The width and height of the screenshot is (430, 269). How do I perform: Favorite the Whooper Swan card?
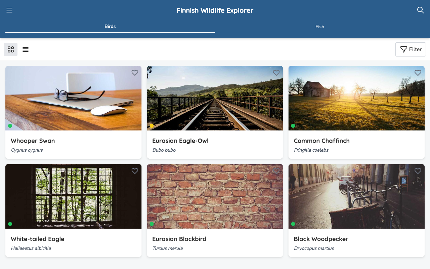point(135,73)
